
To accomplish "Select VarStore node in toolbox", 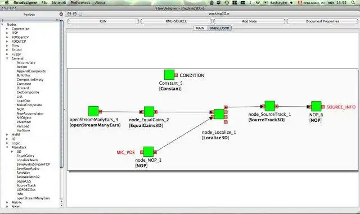I will point(24,130).
